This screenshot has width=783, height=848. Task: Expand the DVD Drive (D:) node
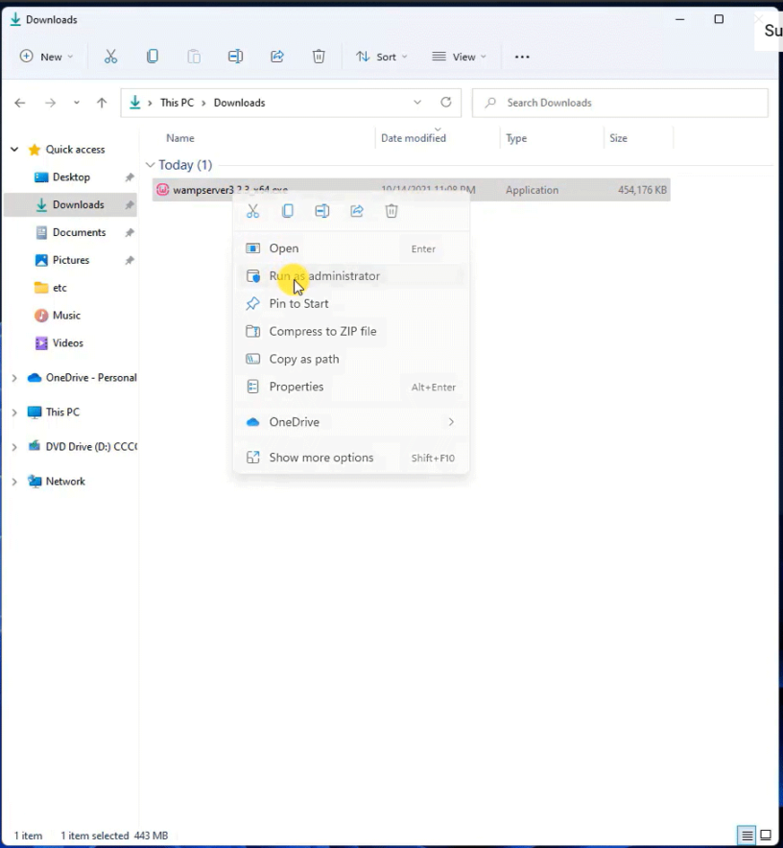(14, 447)
